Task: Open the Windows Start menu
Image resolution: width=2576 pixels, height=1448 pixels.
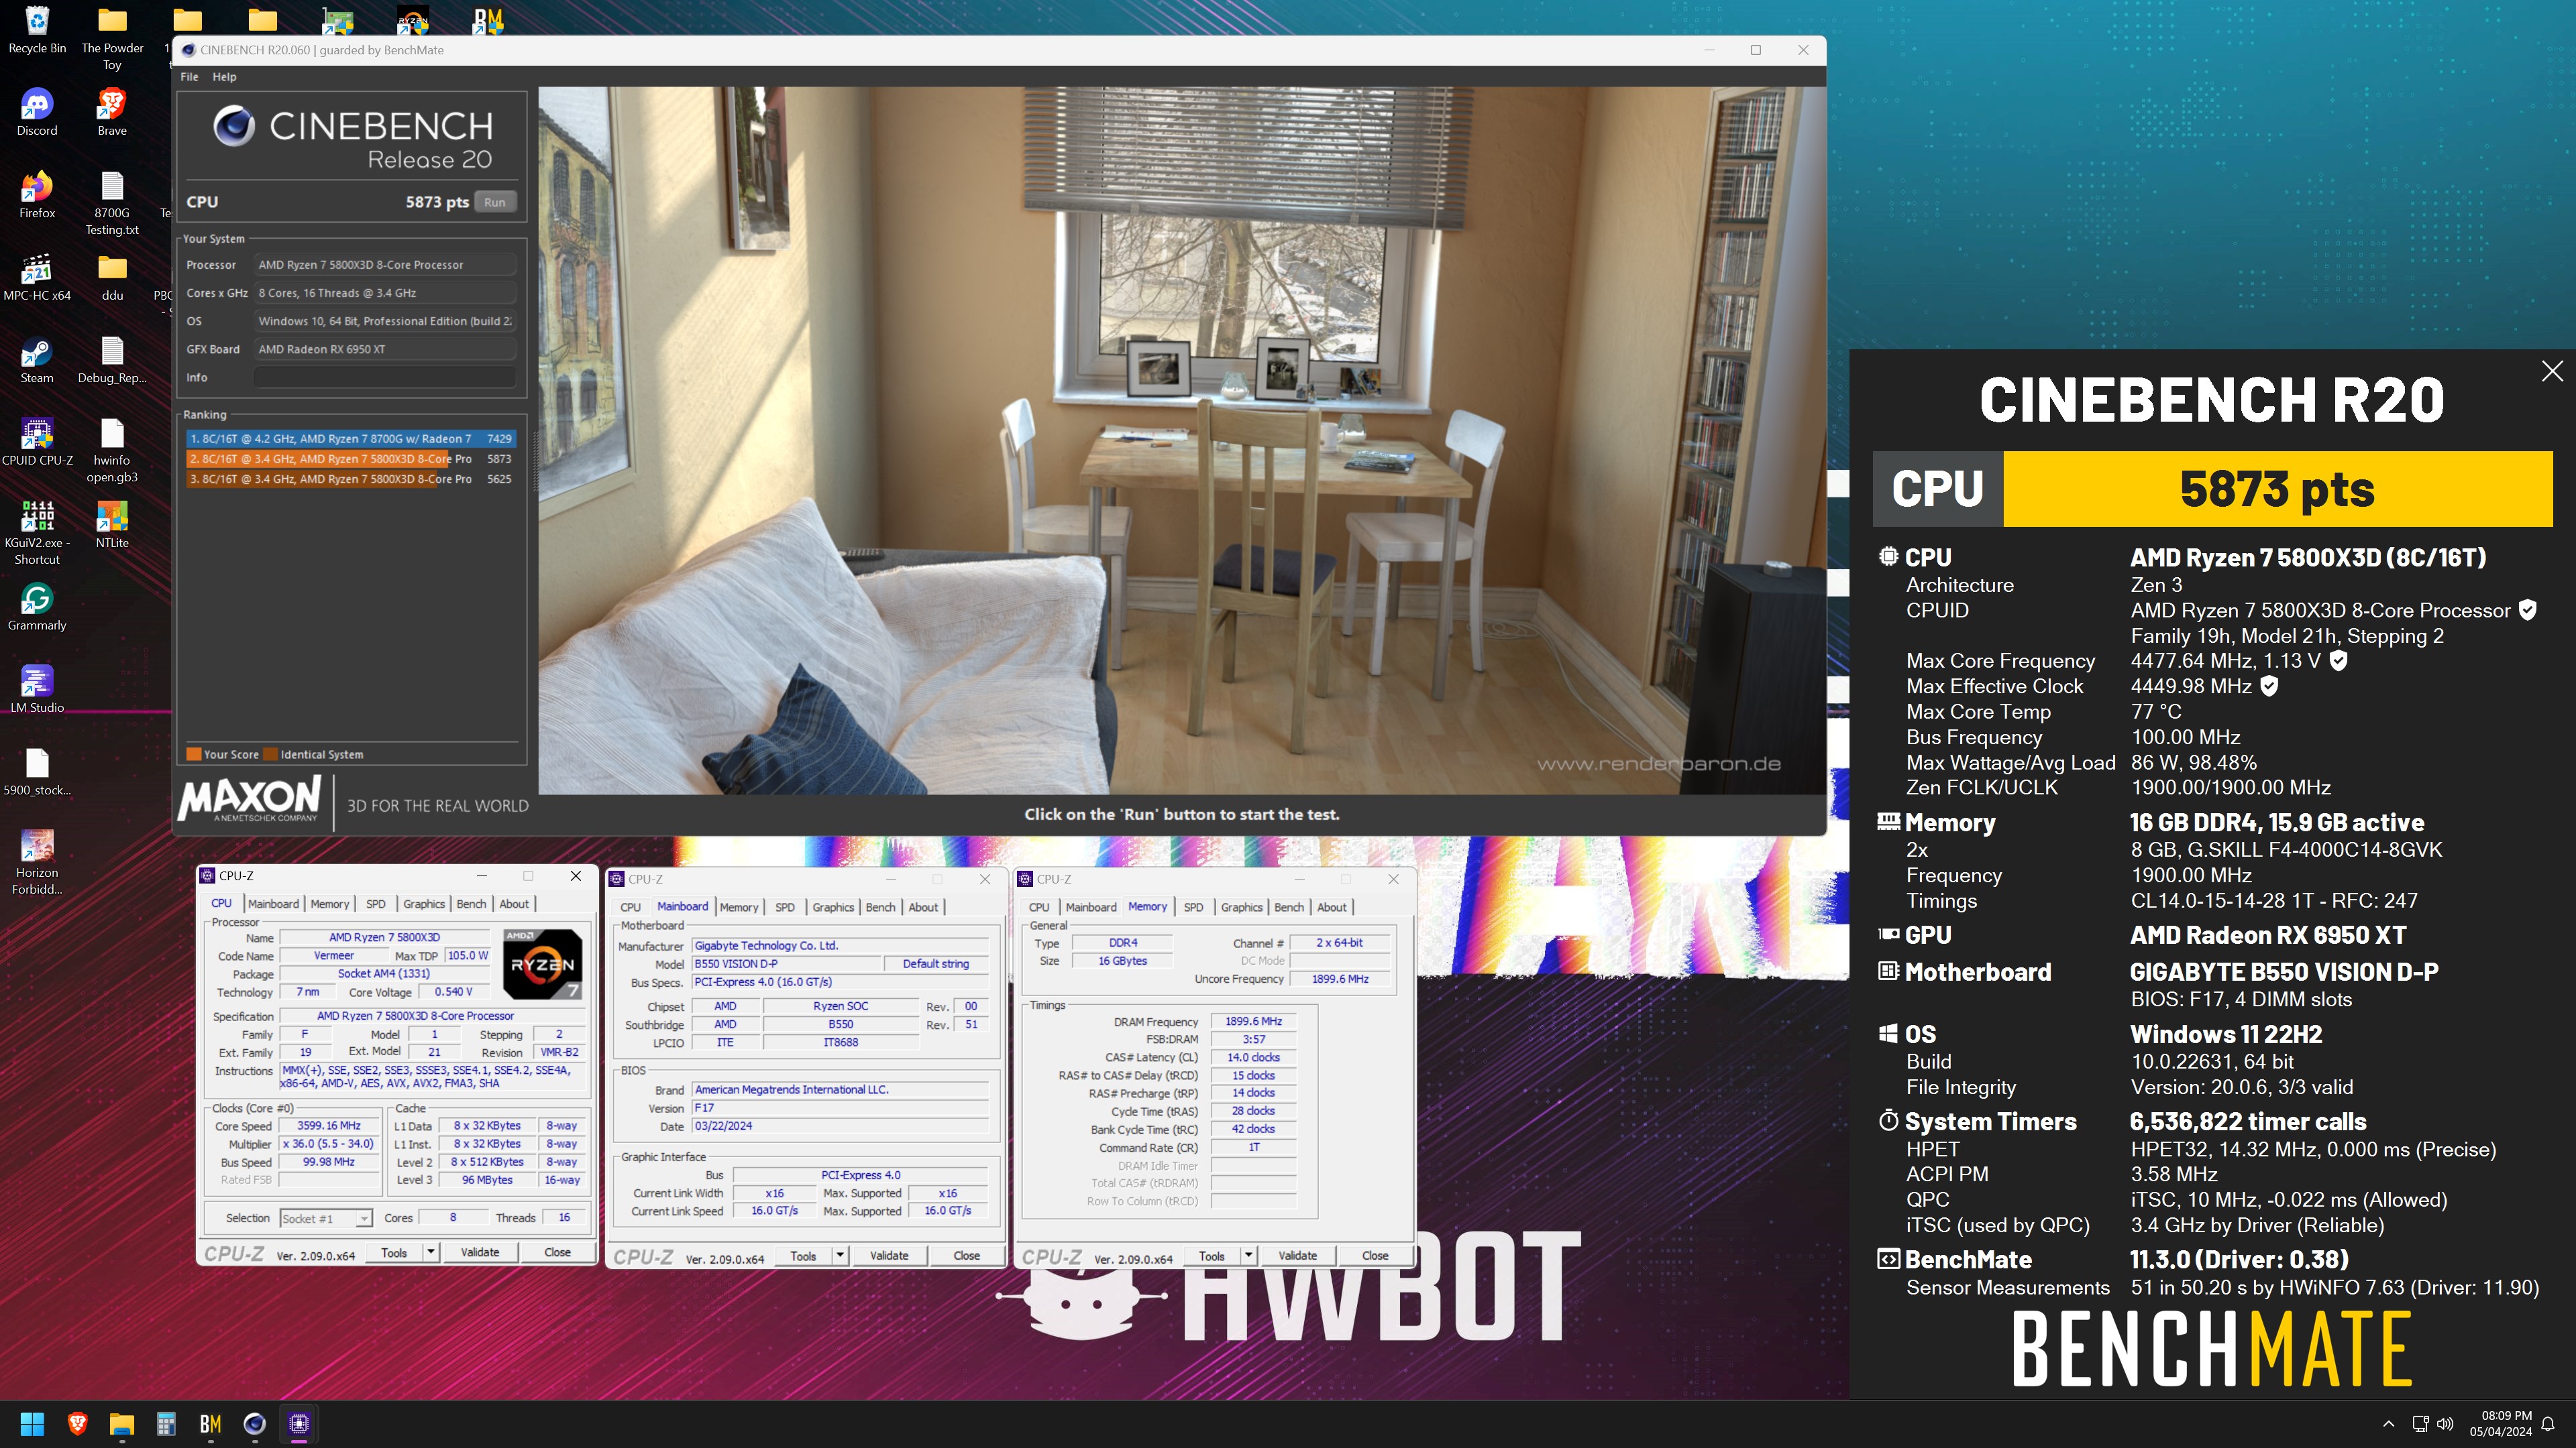Action: [32, 1424]
